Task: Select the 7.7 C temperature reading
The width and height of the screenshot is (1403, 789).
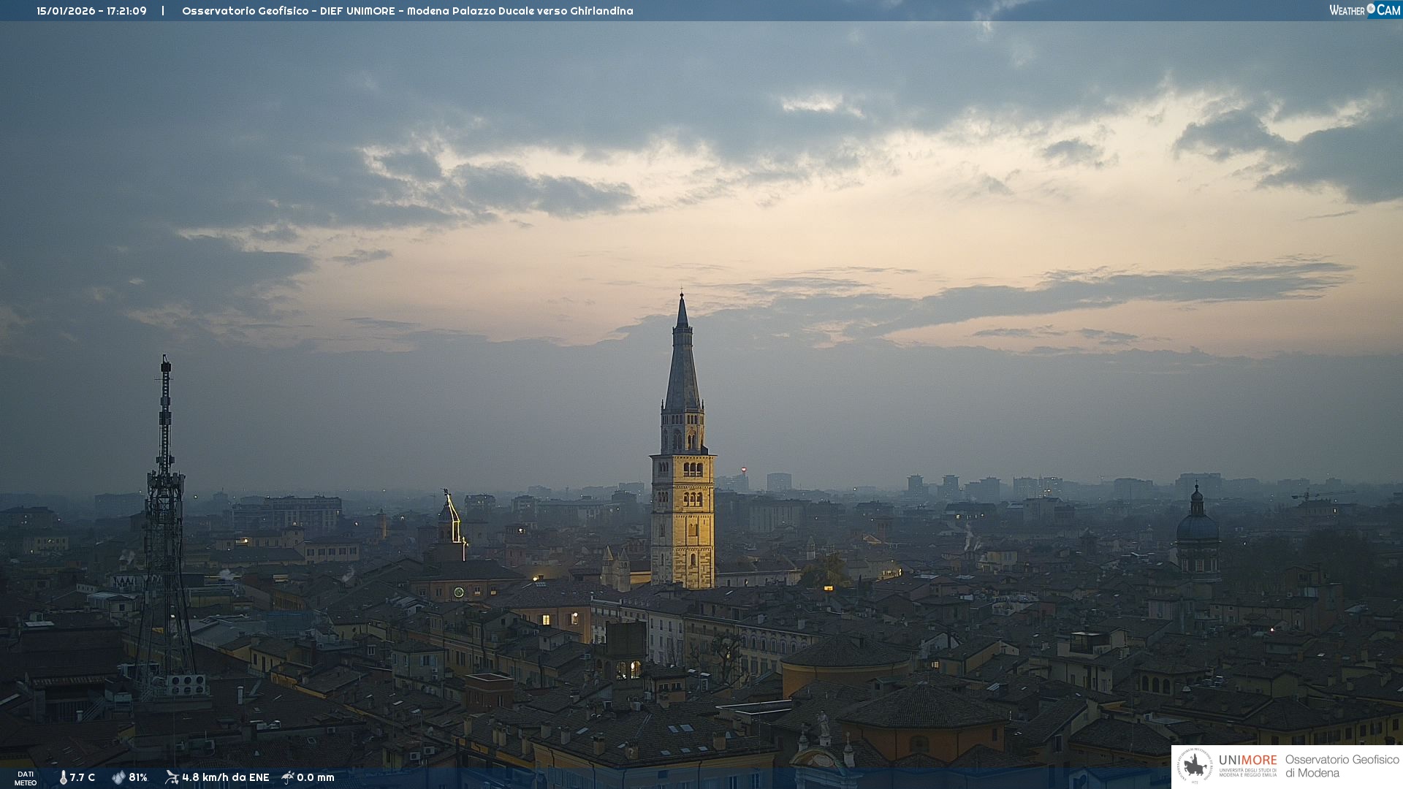Action: 83,778
